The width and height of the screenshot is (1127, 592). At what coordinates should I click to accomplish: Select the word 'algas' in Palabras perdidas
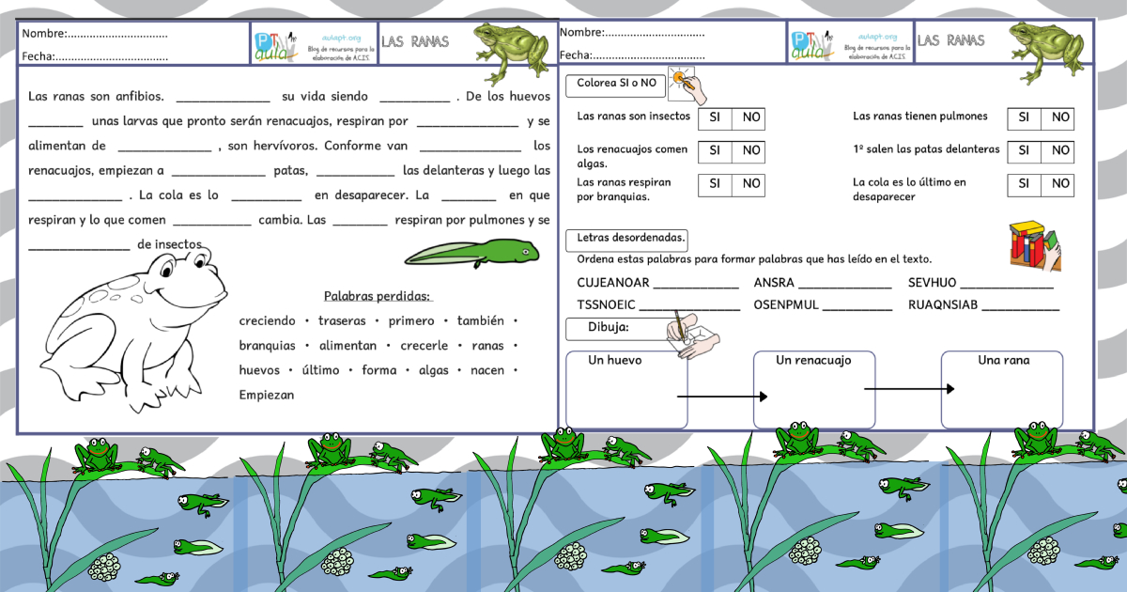point(434,370)
